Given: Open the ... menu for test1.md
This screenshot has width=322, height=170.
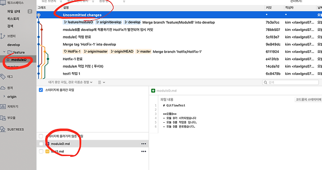Looking at the screenshot, I should [144, 152].
